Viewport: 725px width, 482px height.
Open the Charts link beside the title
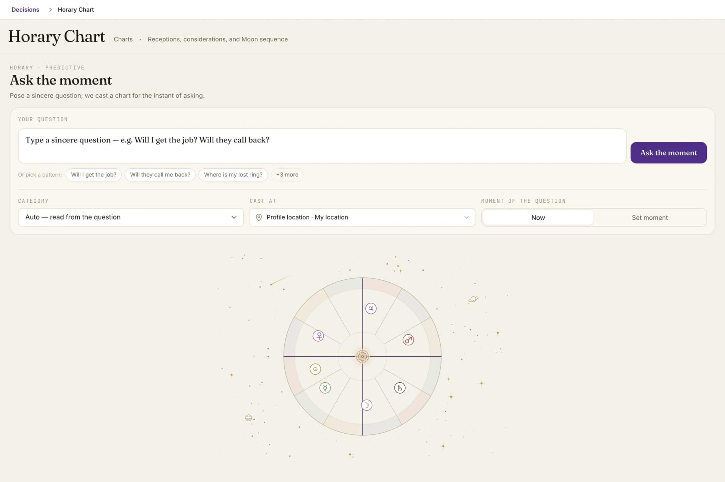[123, 39]
